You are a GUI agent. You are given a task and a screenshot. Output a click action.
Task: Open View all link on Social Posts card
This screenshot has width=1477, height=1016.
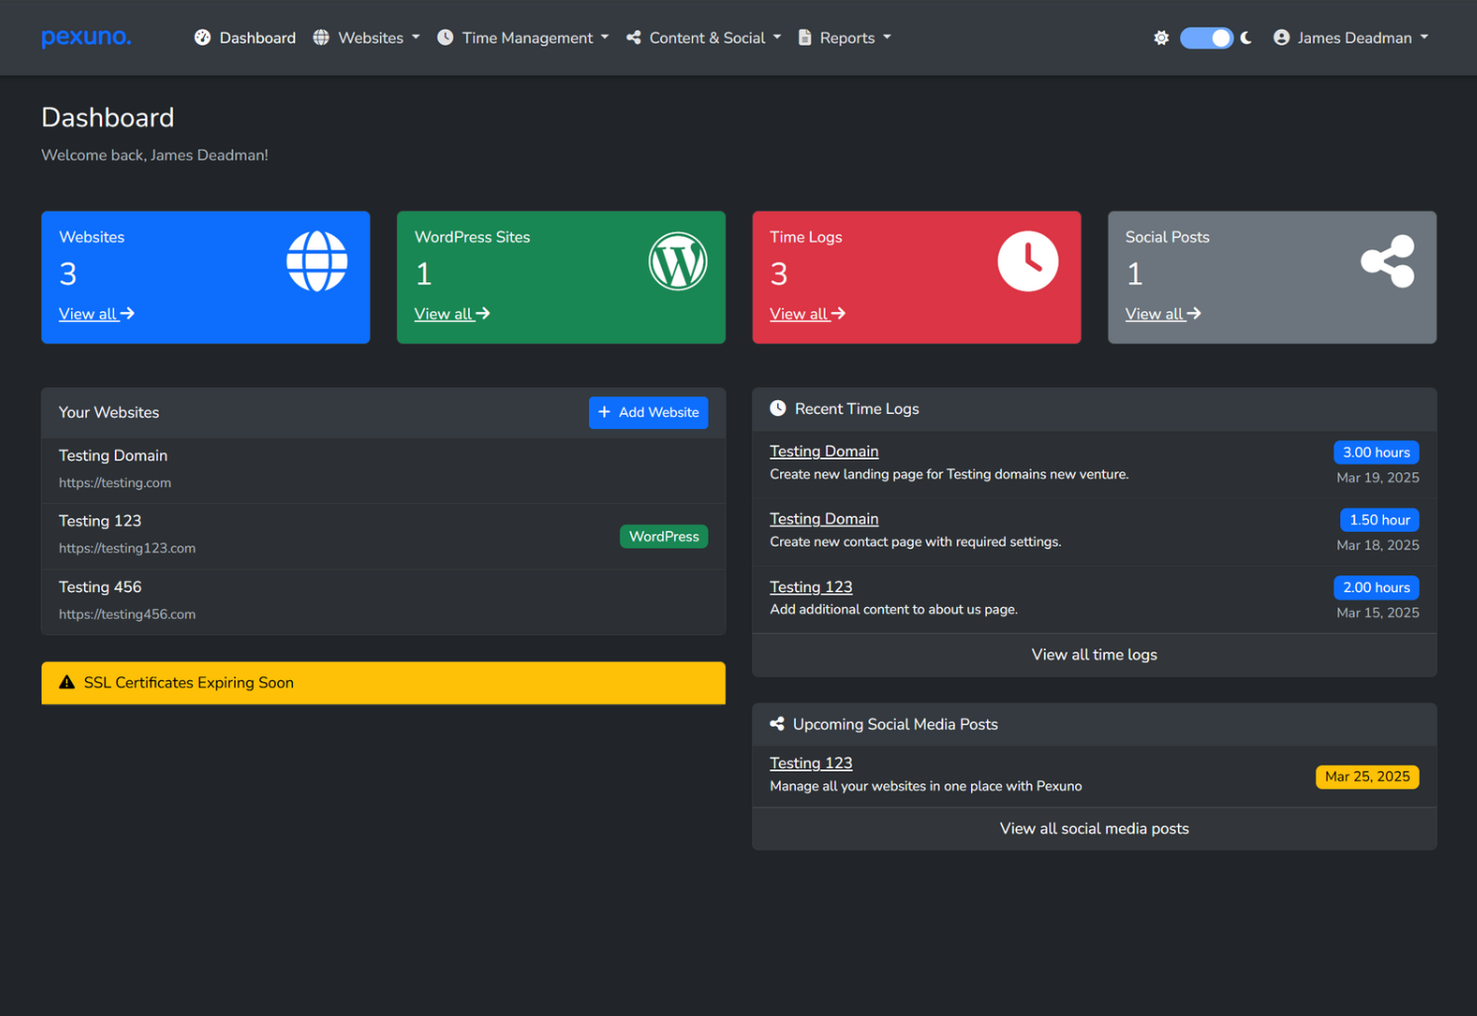click(1163, 314)
